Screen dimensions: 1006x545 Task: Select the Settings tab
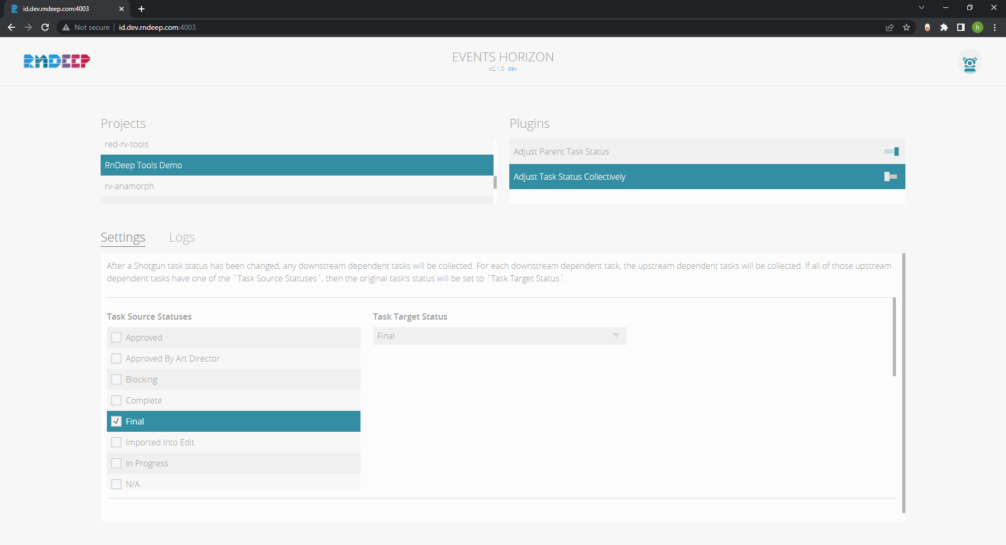click(x=123, y=237)
